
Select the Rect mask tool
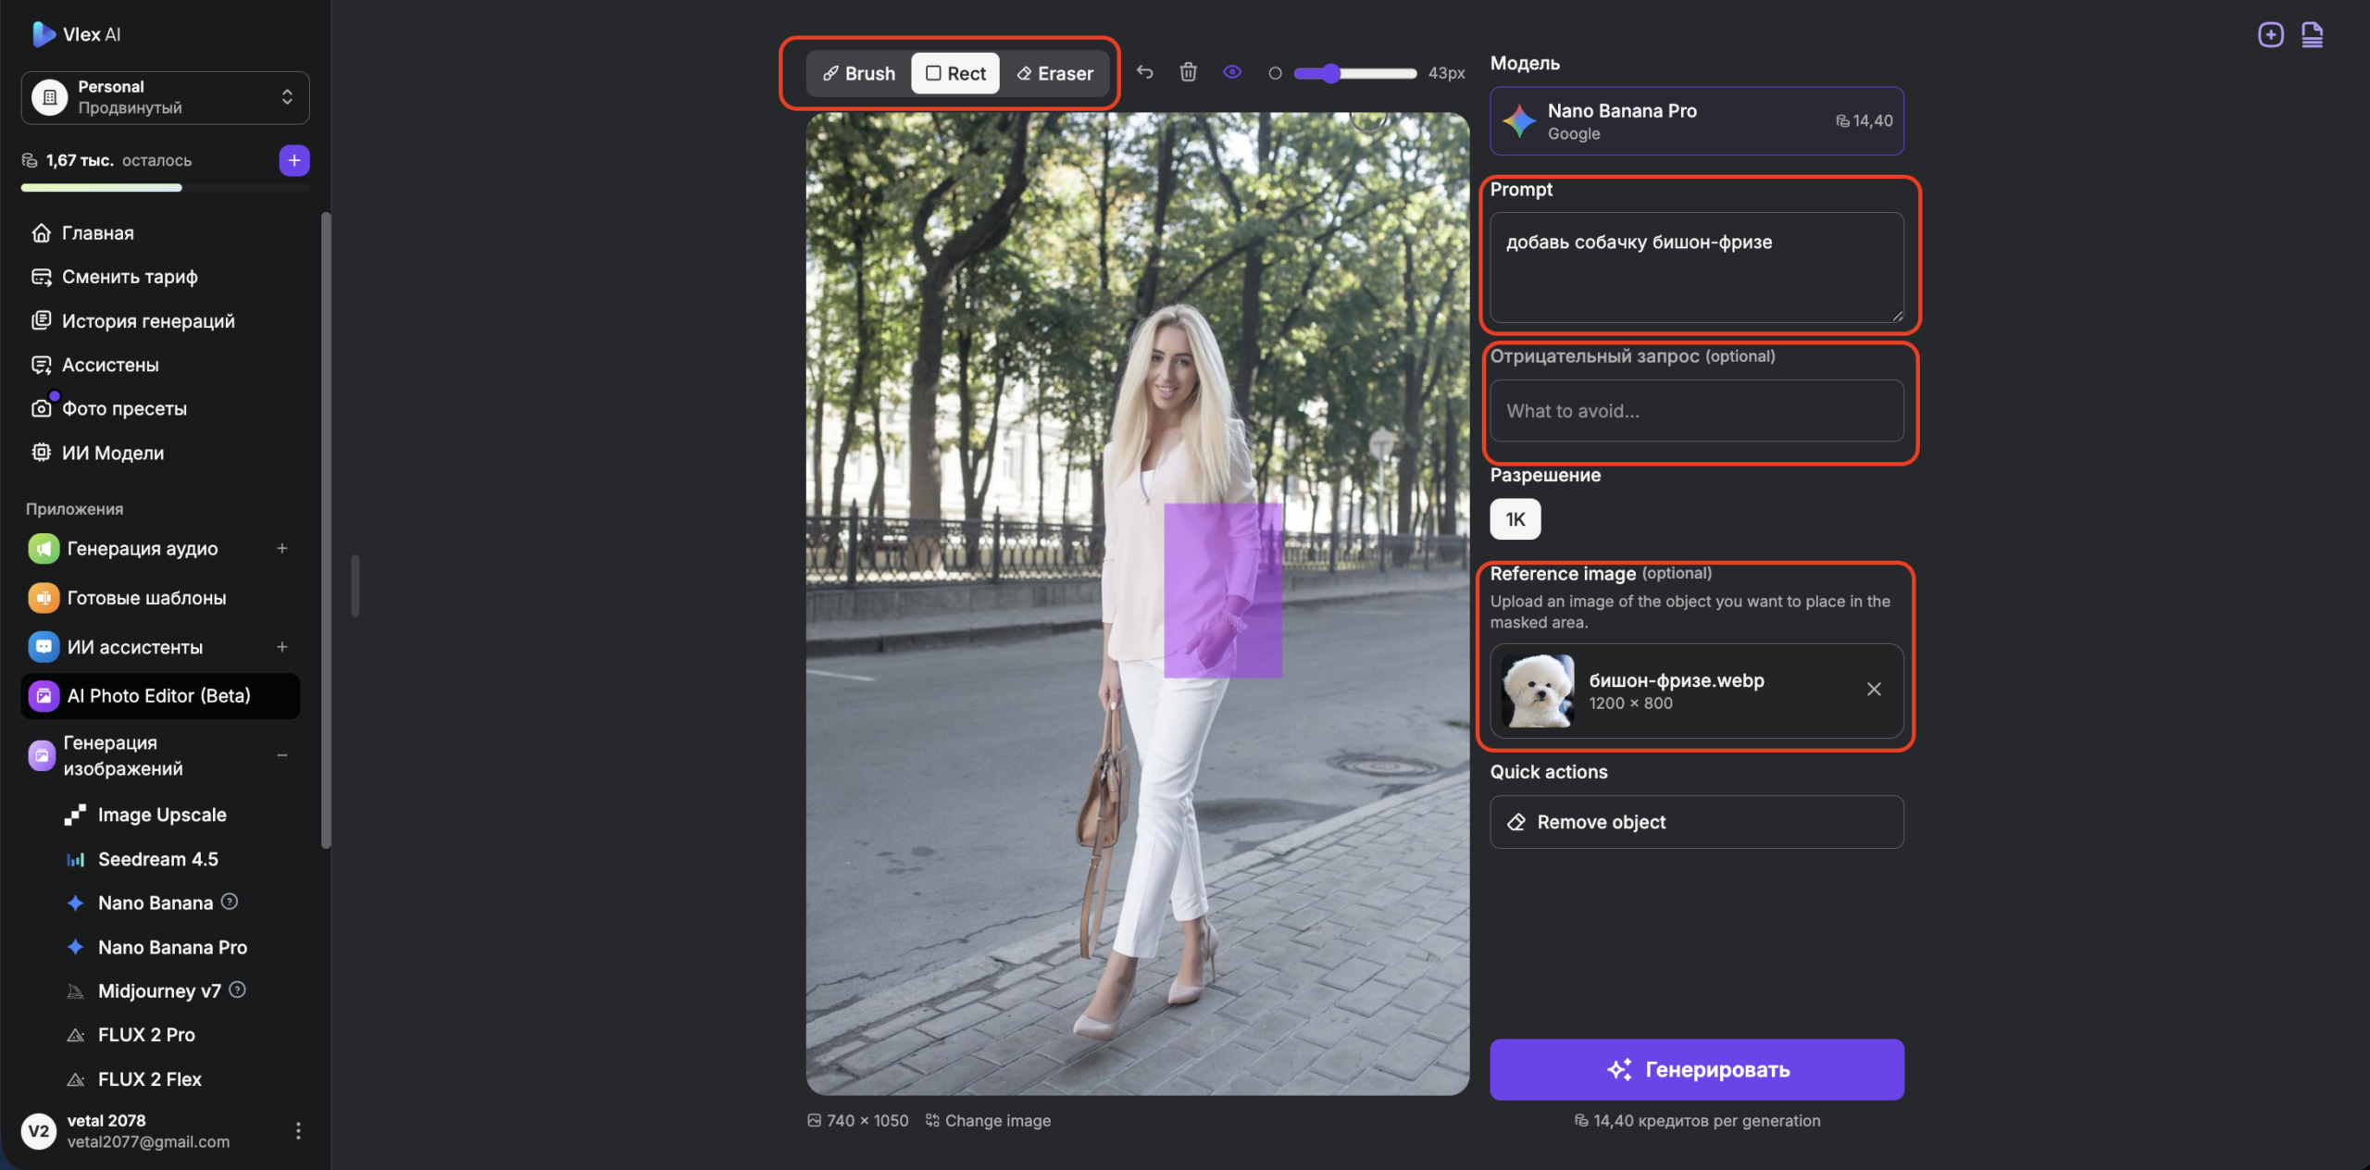point(955,73)
